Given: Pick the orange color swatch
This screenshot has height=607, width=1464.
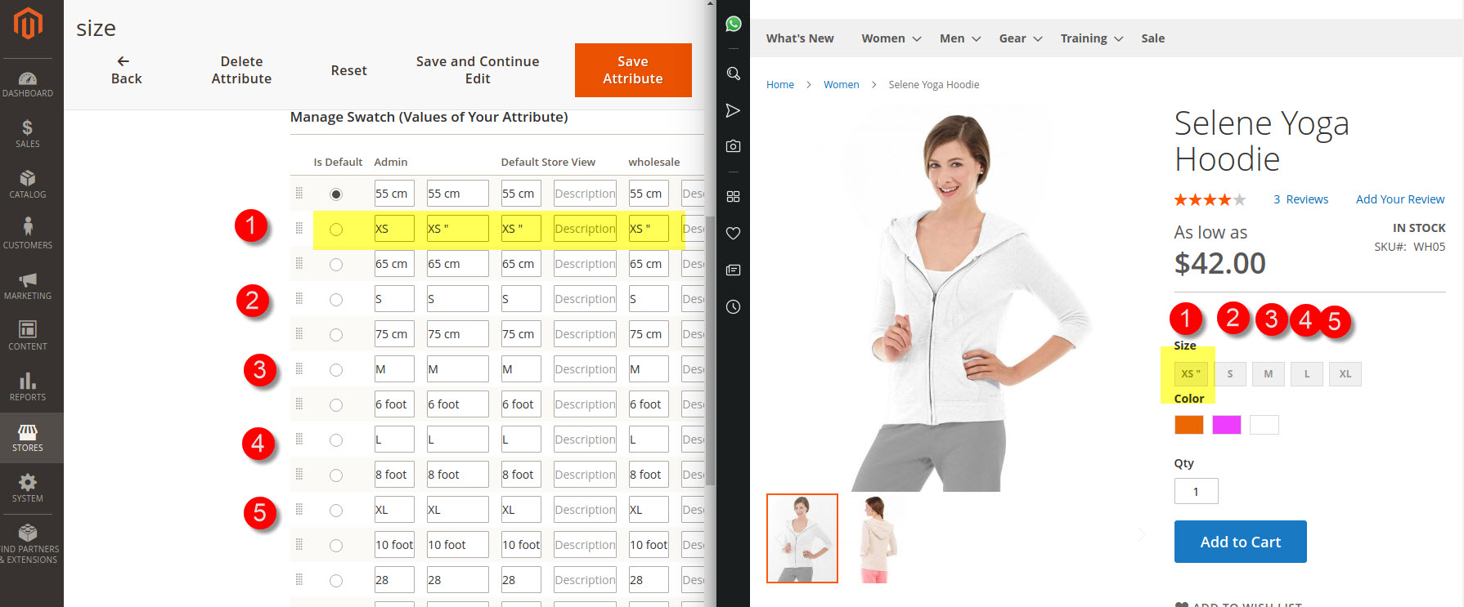Looking at the screenshot, I should click(1188, 425).
